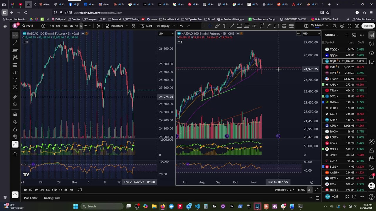Open Windows Start menu
The height and width of the screenshot is (211, 376).
coord(76,206)
